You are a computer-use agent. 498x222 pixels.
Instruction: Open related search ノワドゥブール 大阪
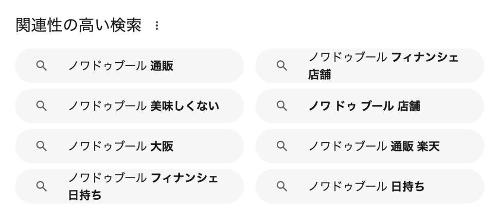[x=121, y=146]
